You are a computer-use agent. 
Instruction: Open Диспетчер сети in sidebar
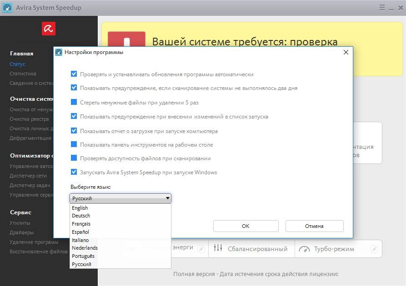tap(28, 176)
